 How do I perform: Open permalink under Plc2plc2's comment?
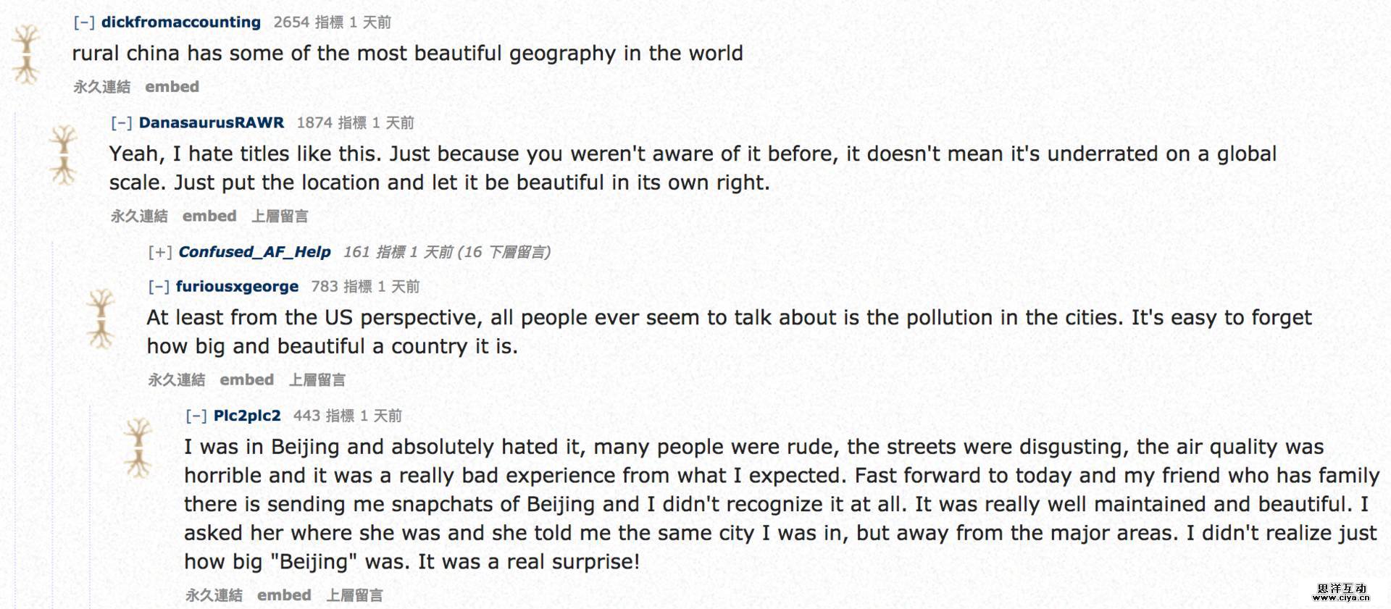(214, 595)
